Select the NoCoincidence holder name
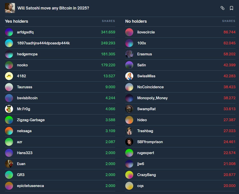The width and height of the screenshot is (239, 194). pyautogui.click(x=150, y=87)
